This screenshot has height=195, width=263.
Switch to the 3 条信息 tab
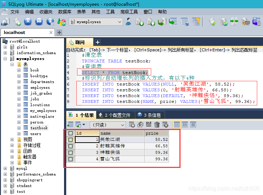[149, 115]
